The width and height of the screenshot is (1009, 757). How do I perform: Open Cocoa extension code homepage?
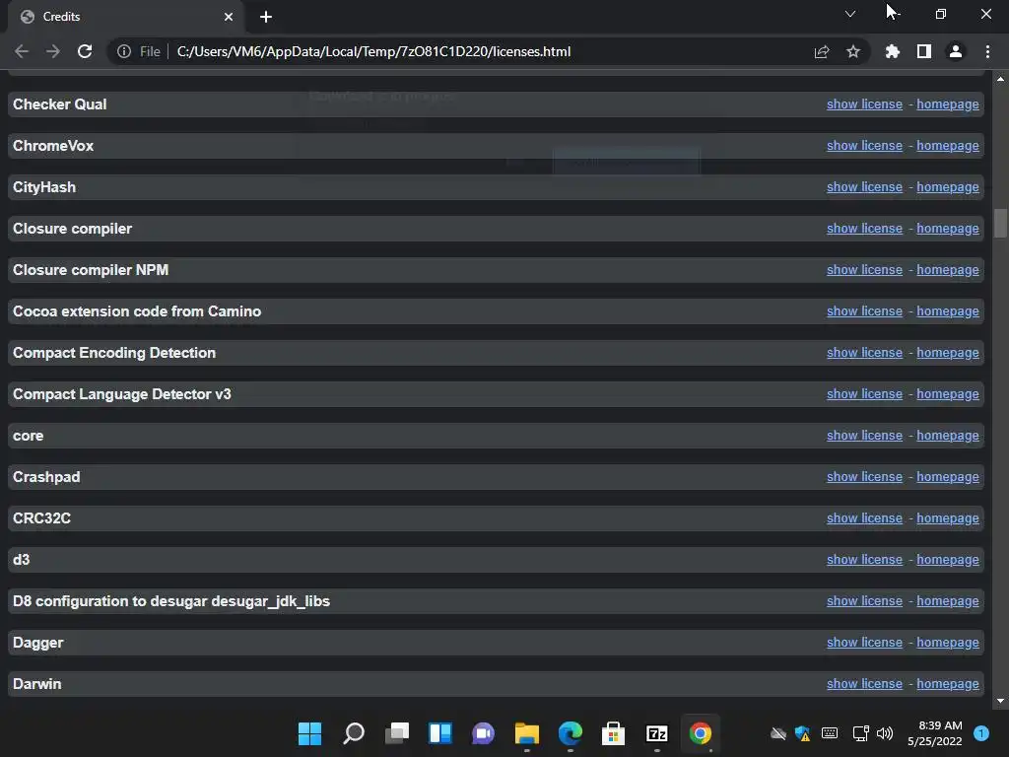[x=948, y=310]
